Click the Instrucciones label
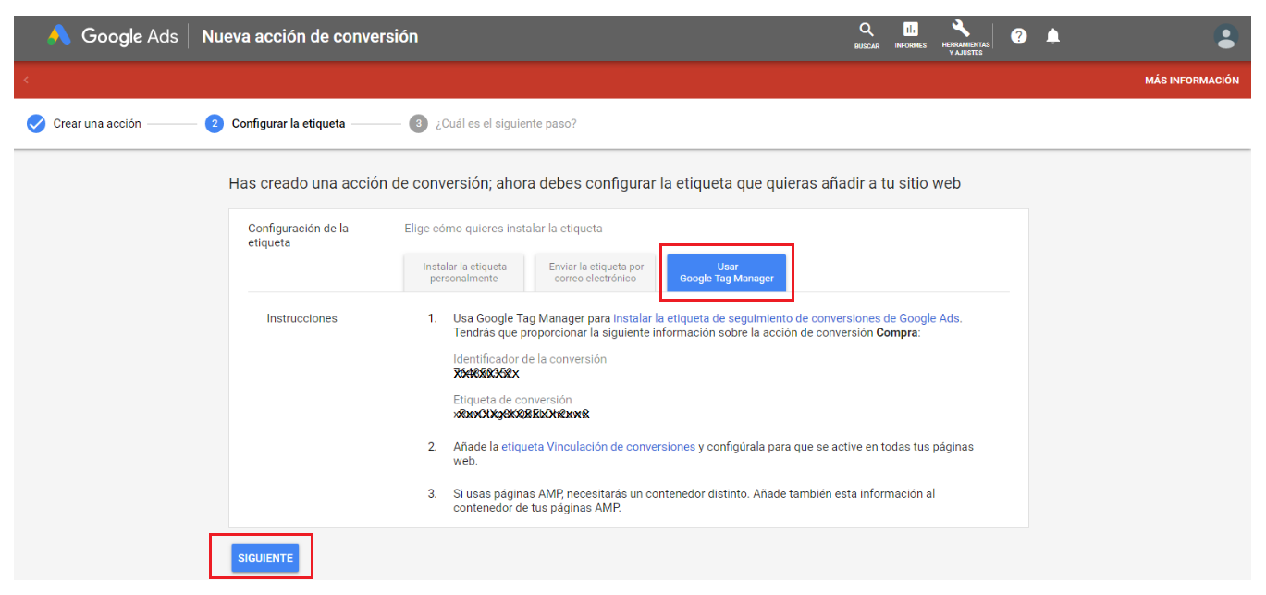 [302, 318]
